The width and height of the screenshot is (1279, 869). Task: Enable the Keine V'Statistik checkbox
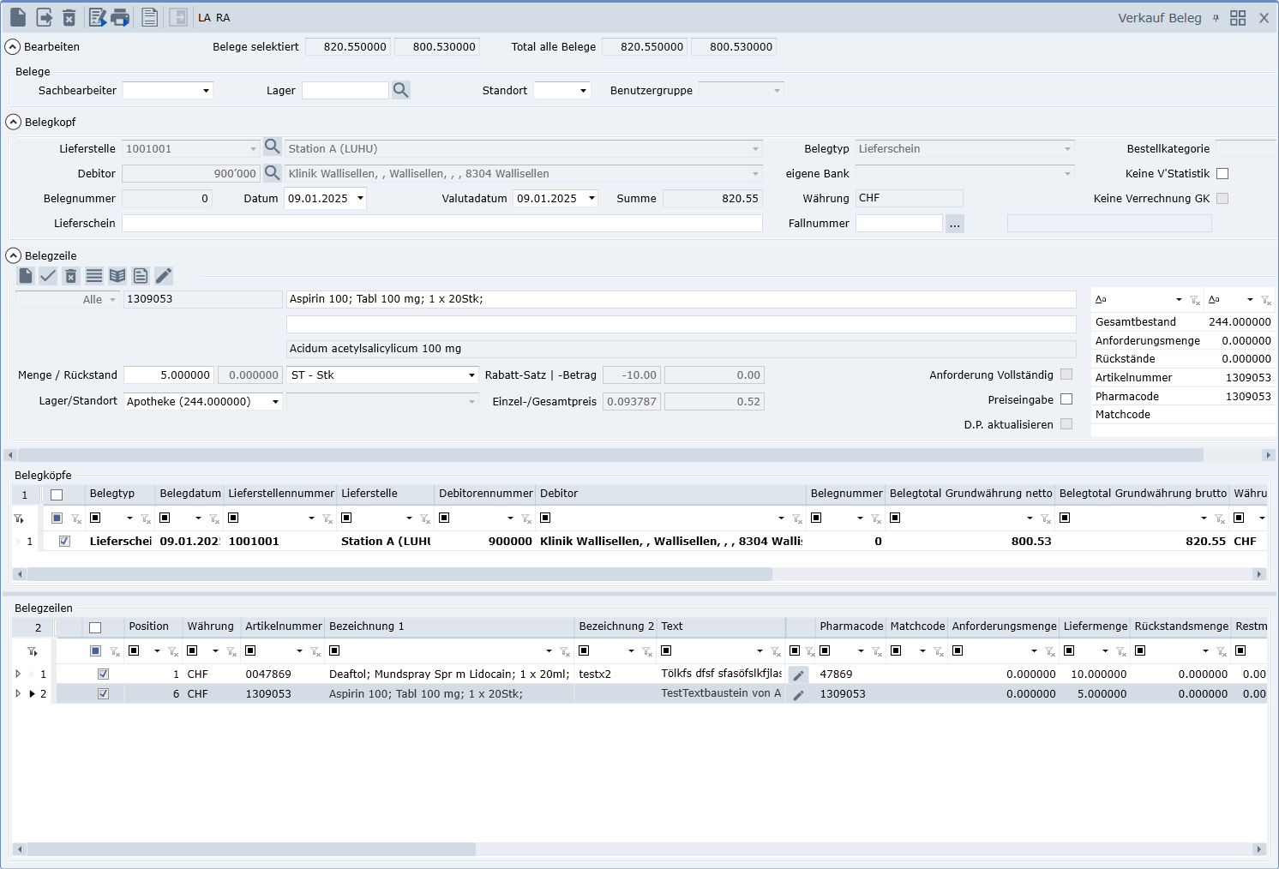(x=1222, y=173)
